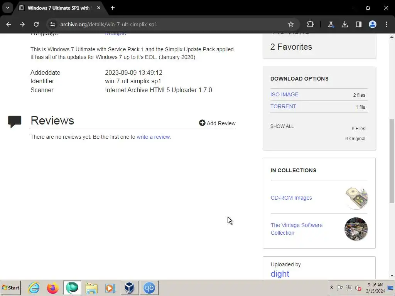This screenshot has width=395, height=296.
Task: Open the TORRENT download option
Action: [283, 106]
